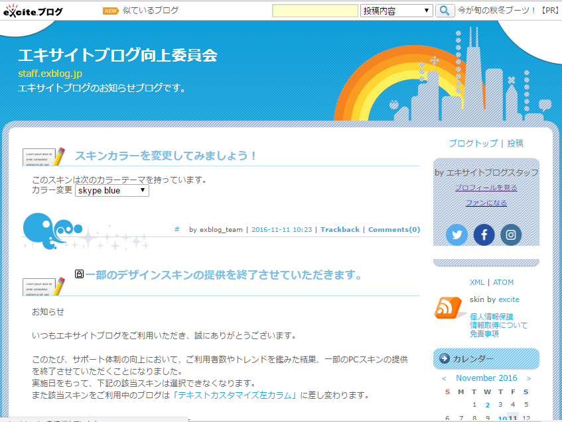Screen dimensions: 562x422
Task: Click November 2016 calendar heading
Action: tap(486, 378)
